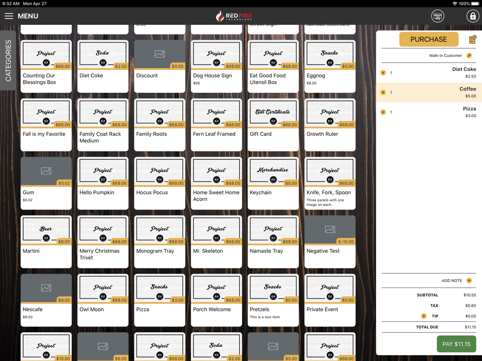Screen dimensions: 482x361
Task: Add Gift Card item to order
Action: 273,125
